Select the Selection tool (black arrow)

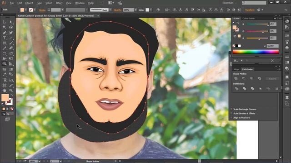tap(4, 22)
